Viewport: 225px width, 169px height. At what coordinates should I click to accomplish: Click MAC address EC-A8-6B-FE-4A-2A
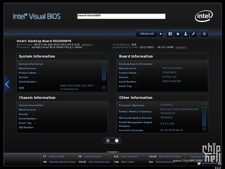point(172,130)
